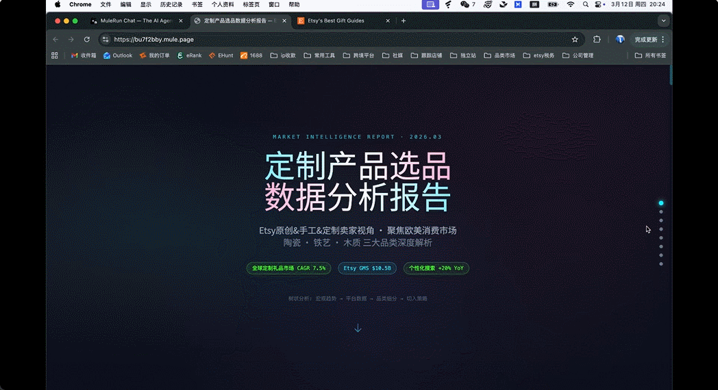The height and width of the screenshot is (390, 718).
Task: Close the MuleRun Chat tab
Action: 180,21
